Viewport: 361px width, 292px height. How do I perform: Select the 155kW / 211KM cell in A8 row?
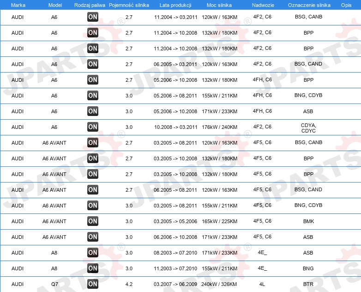point(219,268)
